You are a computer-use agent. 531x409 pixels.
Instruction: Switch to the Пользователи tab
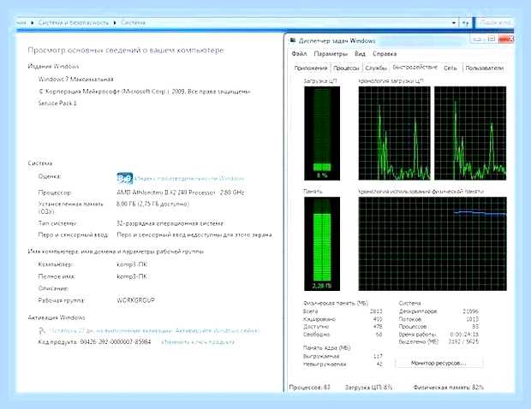(484, 68)
